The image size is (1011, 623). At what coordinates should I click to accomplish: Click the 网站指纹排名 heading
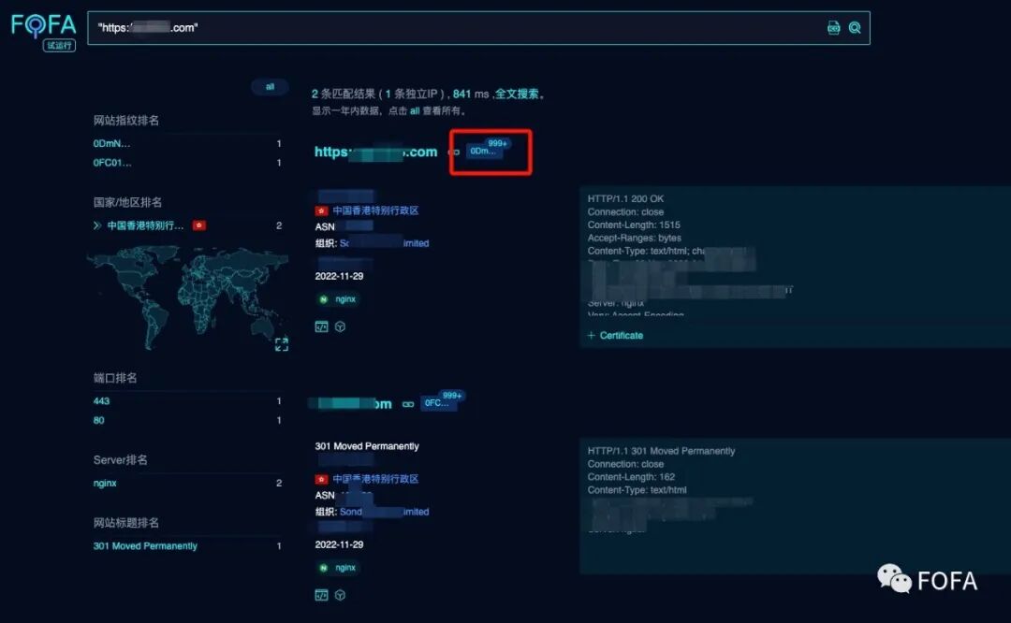pyautogui.click(x=125, y=121)
